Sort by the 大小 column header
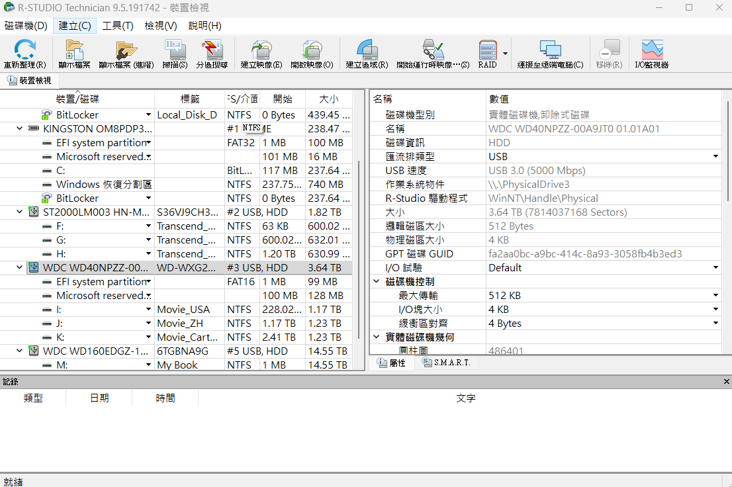Screen dimensions: 732x487 pyautogui.click(x=328, y=99)
